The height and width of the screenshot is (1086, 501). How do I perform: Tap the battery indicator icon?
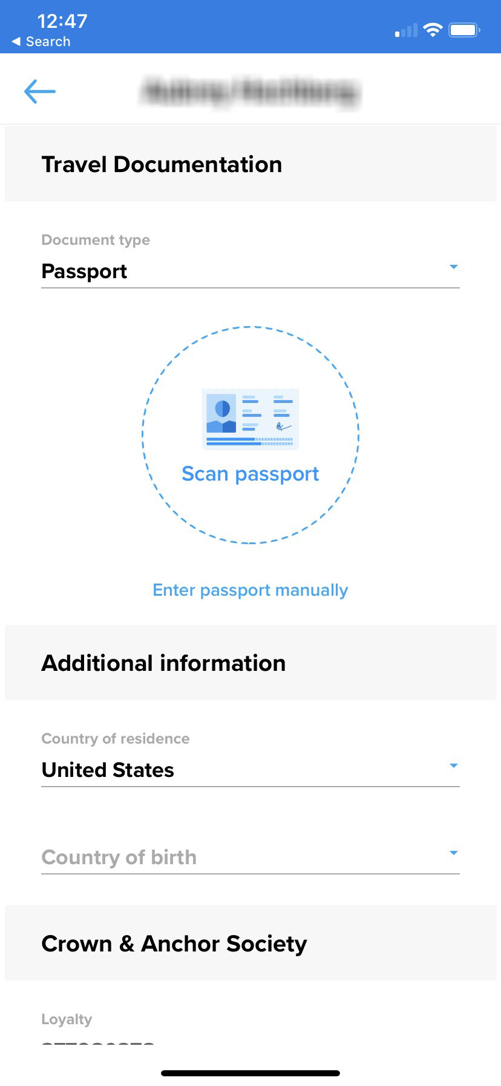point(464,30)
